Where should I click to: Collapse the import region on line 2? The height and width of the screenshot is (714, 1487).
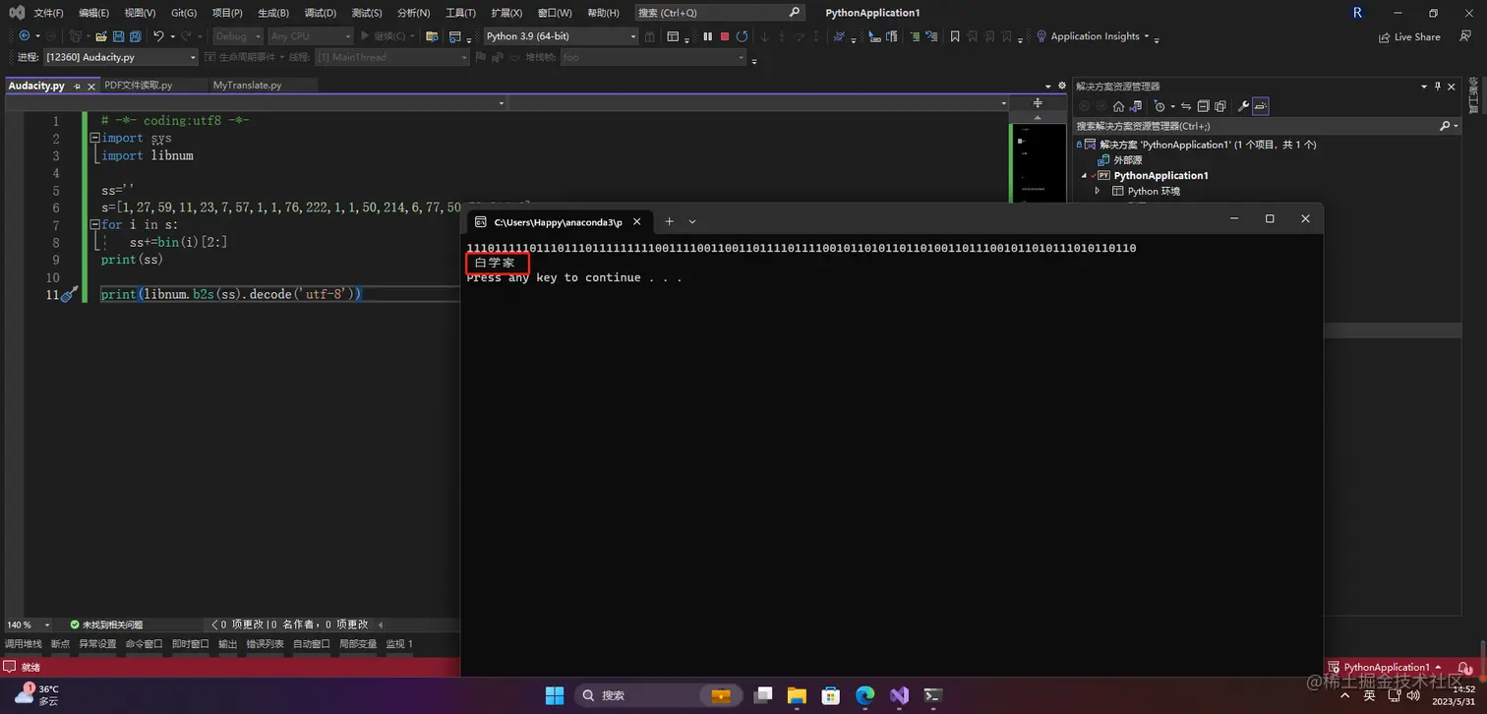(94, 138)
